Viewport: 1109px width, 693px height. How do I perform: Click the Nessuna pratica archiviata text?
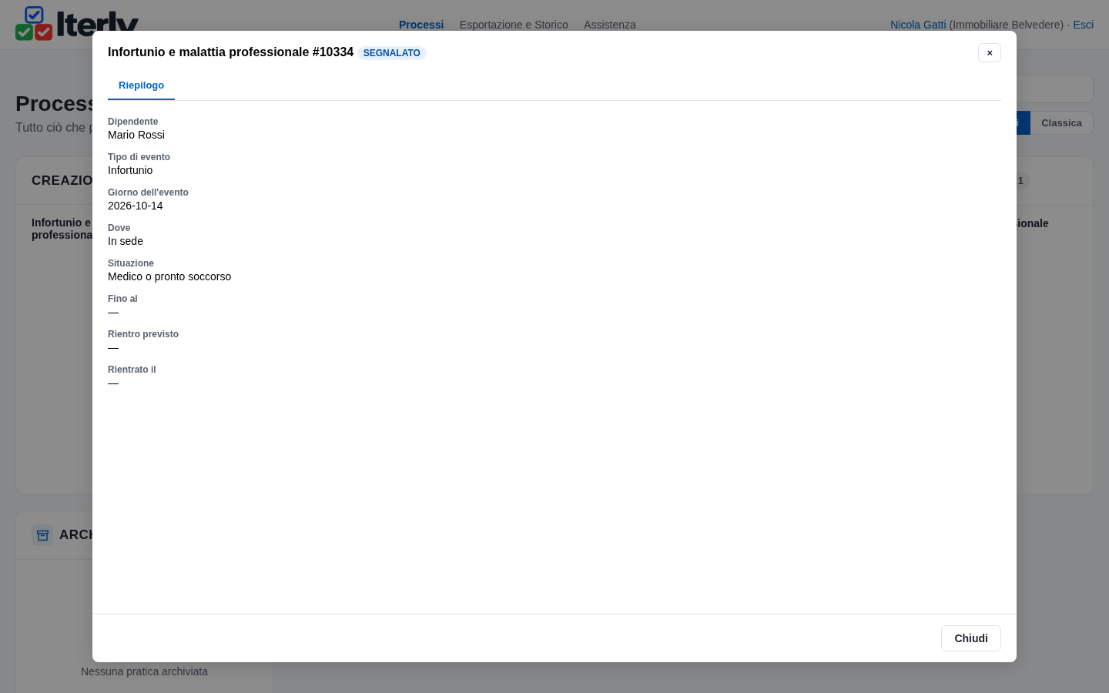[x=144, y=671]
